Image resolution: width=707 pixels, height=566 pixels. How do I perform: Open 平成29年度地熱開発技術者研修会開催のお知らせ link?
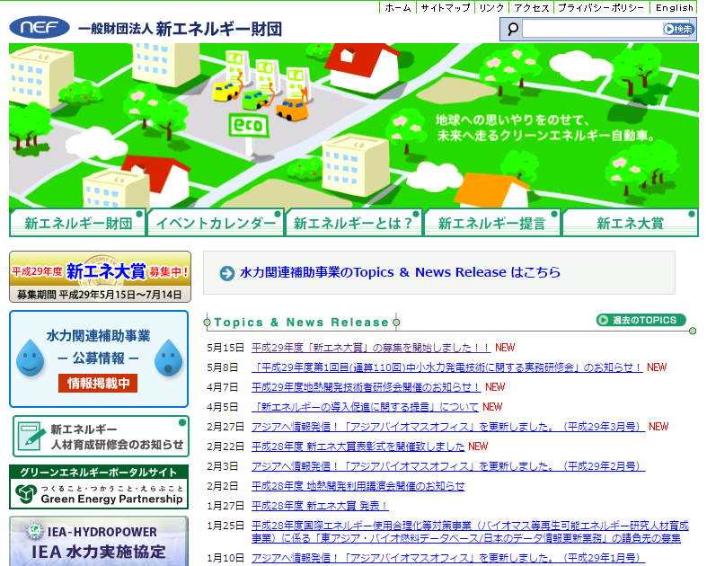(x=366, y=387)
